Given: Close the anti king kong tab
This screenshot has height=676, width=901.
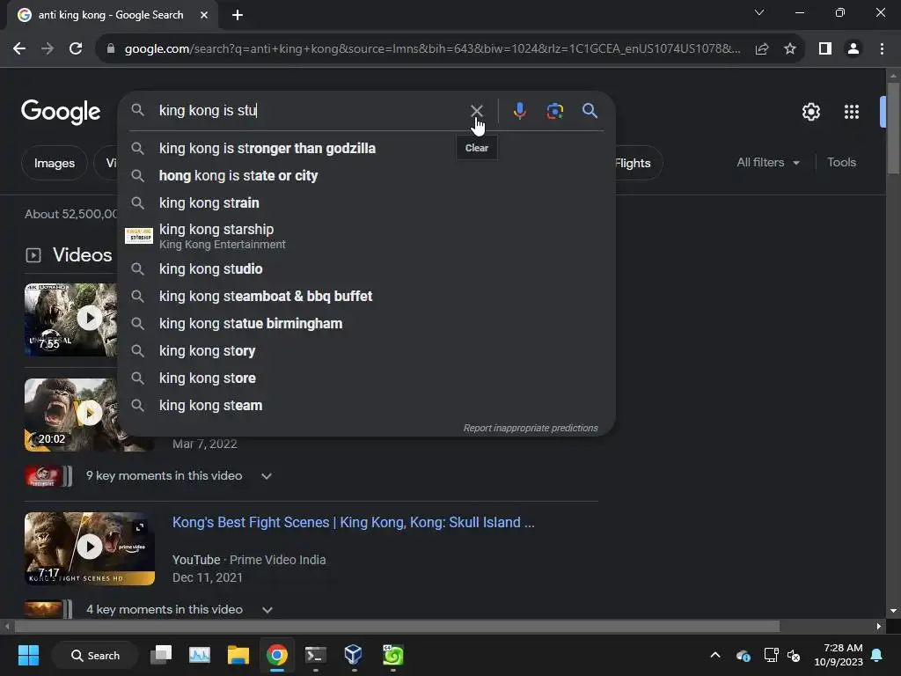Looking at the screenshot, I should 204,15.
